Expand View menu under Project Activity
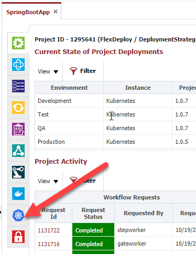This screenshot has width=196, height=254. point(48,181)
